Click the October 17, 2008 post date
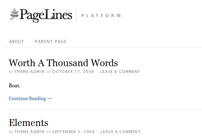 [73, 72]
